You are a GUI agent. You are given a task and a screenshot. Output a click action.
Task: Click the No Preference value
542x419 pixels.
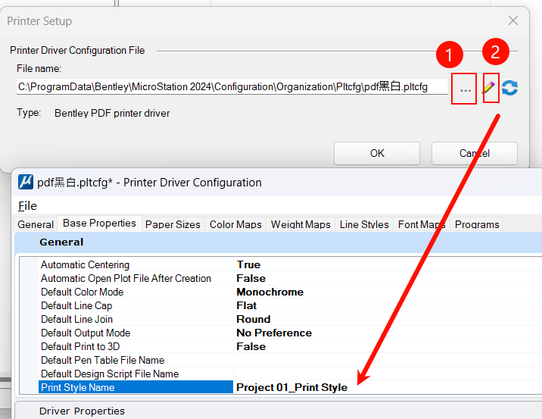click(x=274, y=333)
